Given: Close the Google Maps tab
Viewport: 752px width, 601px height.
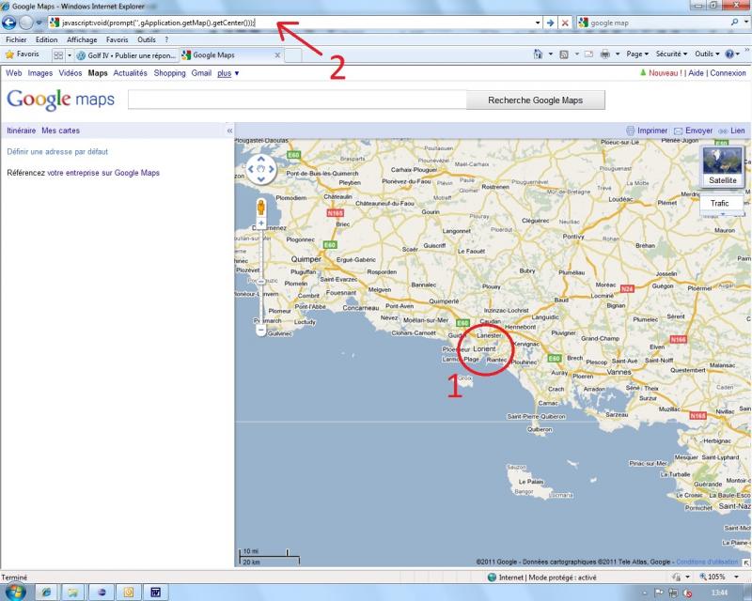Looking at the screenshot, I should [x=277, y=55].
